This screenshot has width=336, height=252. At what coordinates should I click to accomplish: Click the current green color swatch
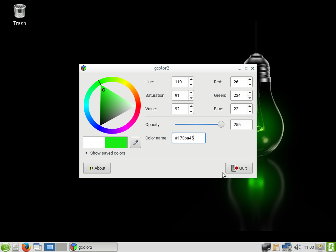(116, 142)
